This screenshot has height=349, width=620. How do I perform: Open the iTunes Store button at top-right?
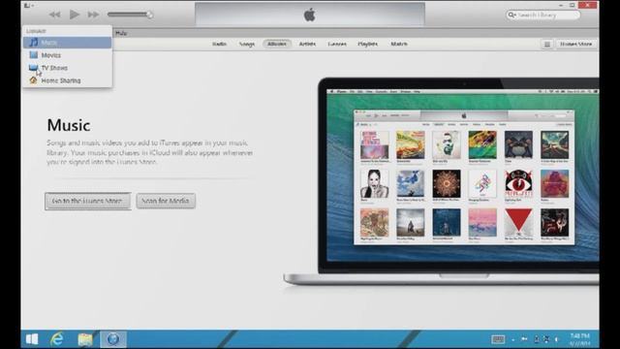(x=575, y=45)
